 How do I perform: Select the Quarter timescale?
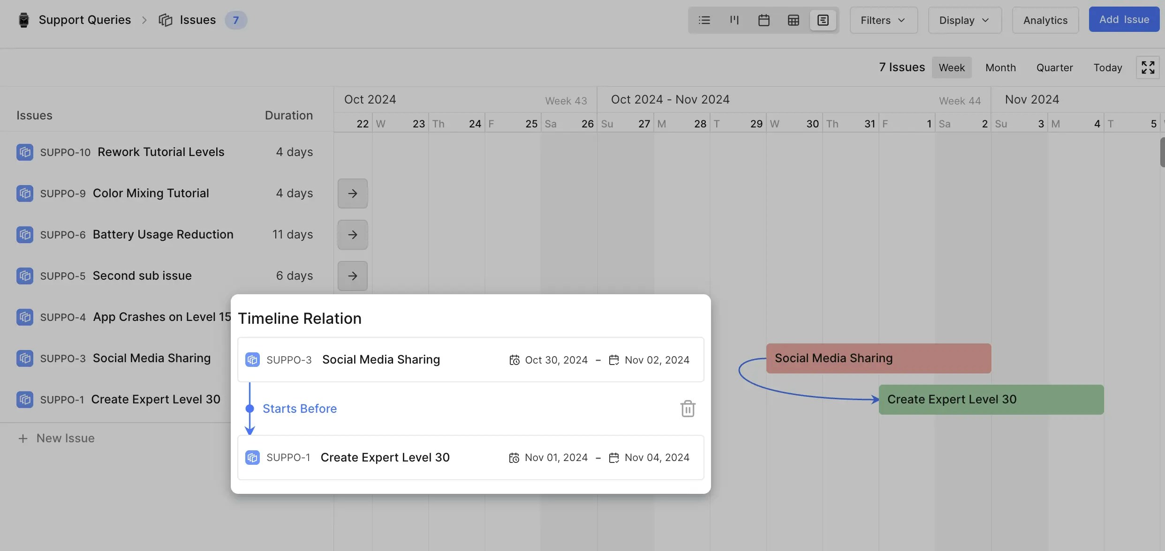[x=1054, y=67]
